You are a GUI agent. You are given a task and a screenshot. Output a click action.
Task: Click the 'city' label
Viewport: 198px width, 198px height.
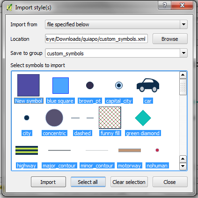(27, 133)
